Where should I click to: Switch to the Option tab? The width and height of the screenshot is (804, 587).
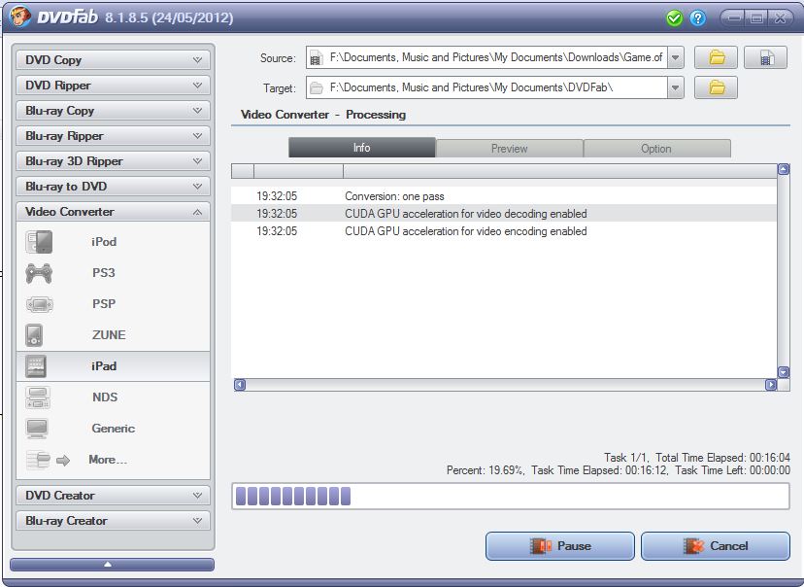[656, 149]
